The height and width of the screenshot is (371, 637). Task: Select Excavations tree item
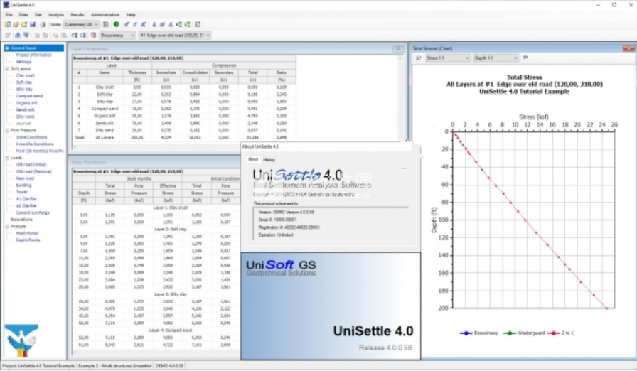(21, 219)
